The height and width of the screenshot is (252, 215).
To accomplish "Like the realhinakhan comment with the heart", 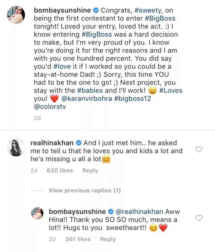I will click(x=199, y=149).
